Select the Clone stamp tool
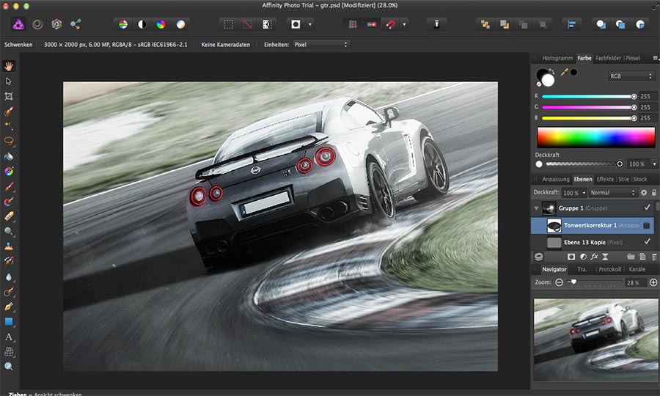The height and width of the screenshot is (396, 660). 8,246
